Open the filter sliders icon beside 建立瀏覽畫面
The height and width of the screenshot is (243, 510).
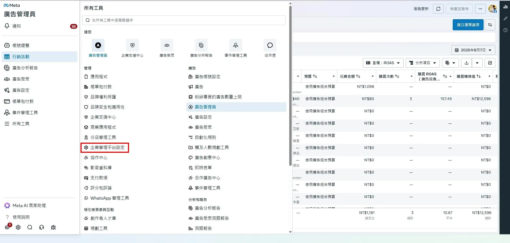click(490, 25)
